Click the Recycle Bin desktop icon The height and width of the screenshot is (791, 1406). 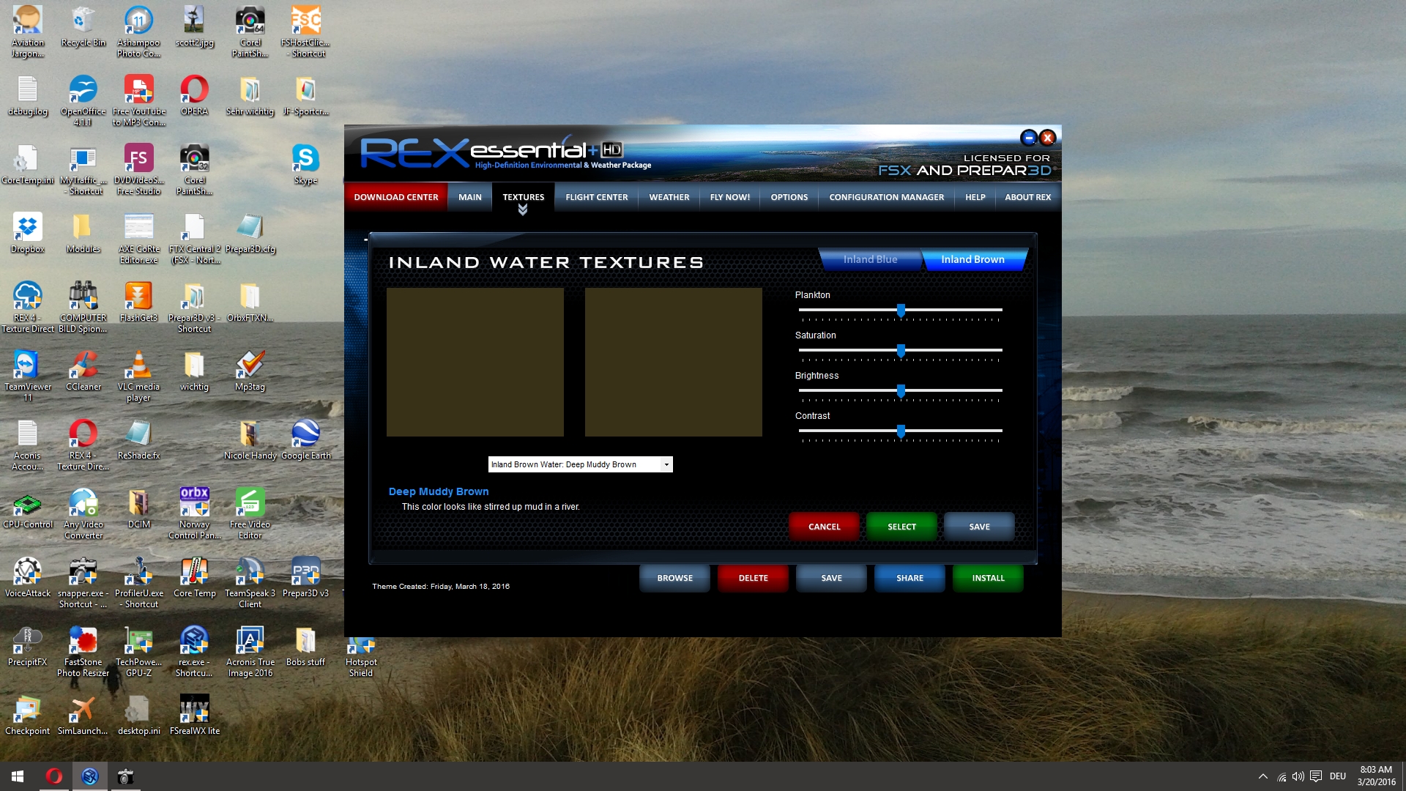coord(83,27)
